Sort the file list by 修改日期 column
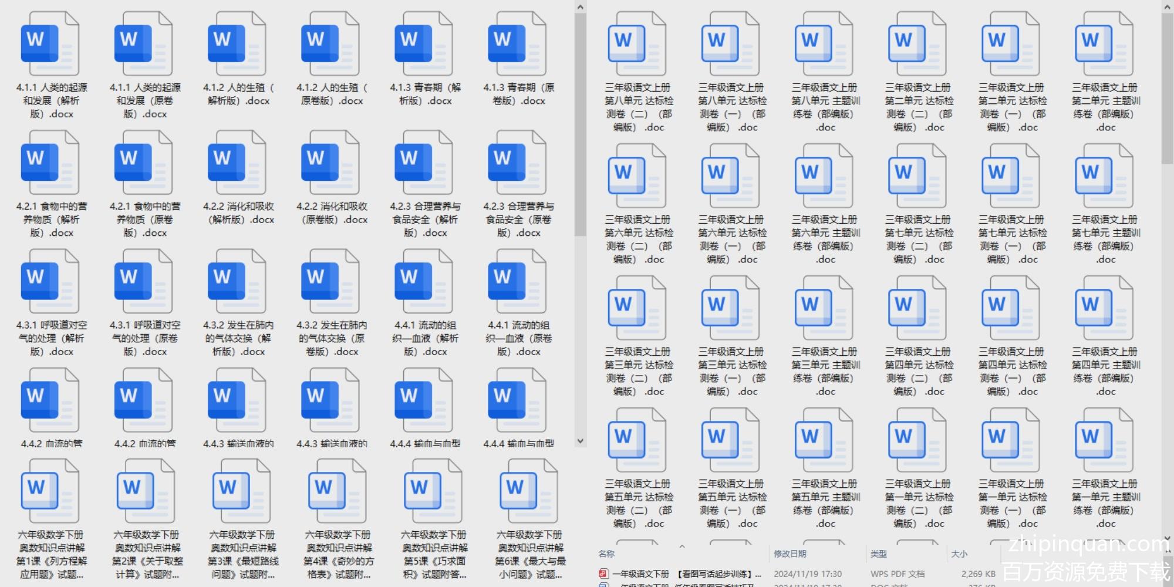 [x=790, y=554]
